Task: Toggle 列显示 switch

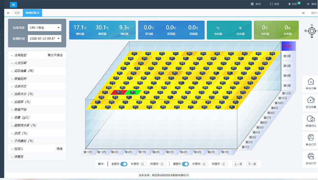Action: 224,164
